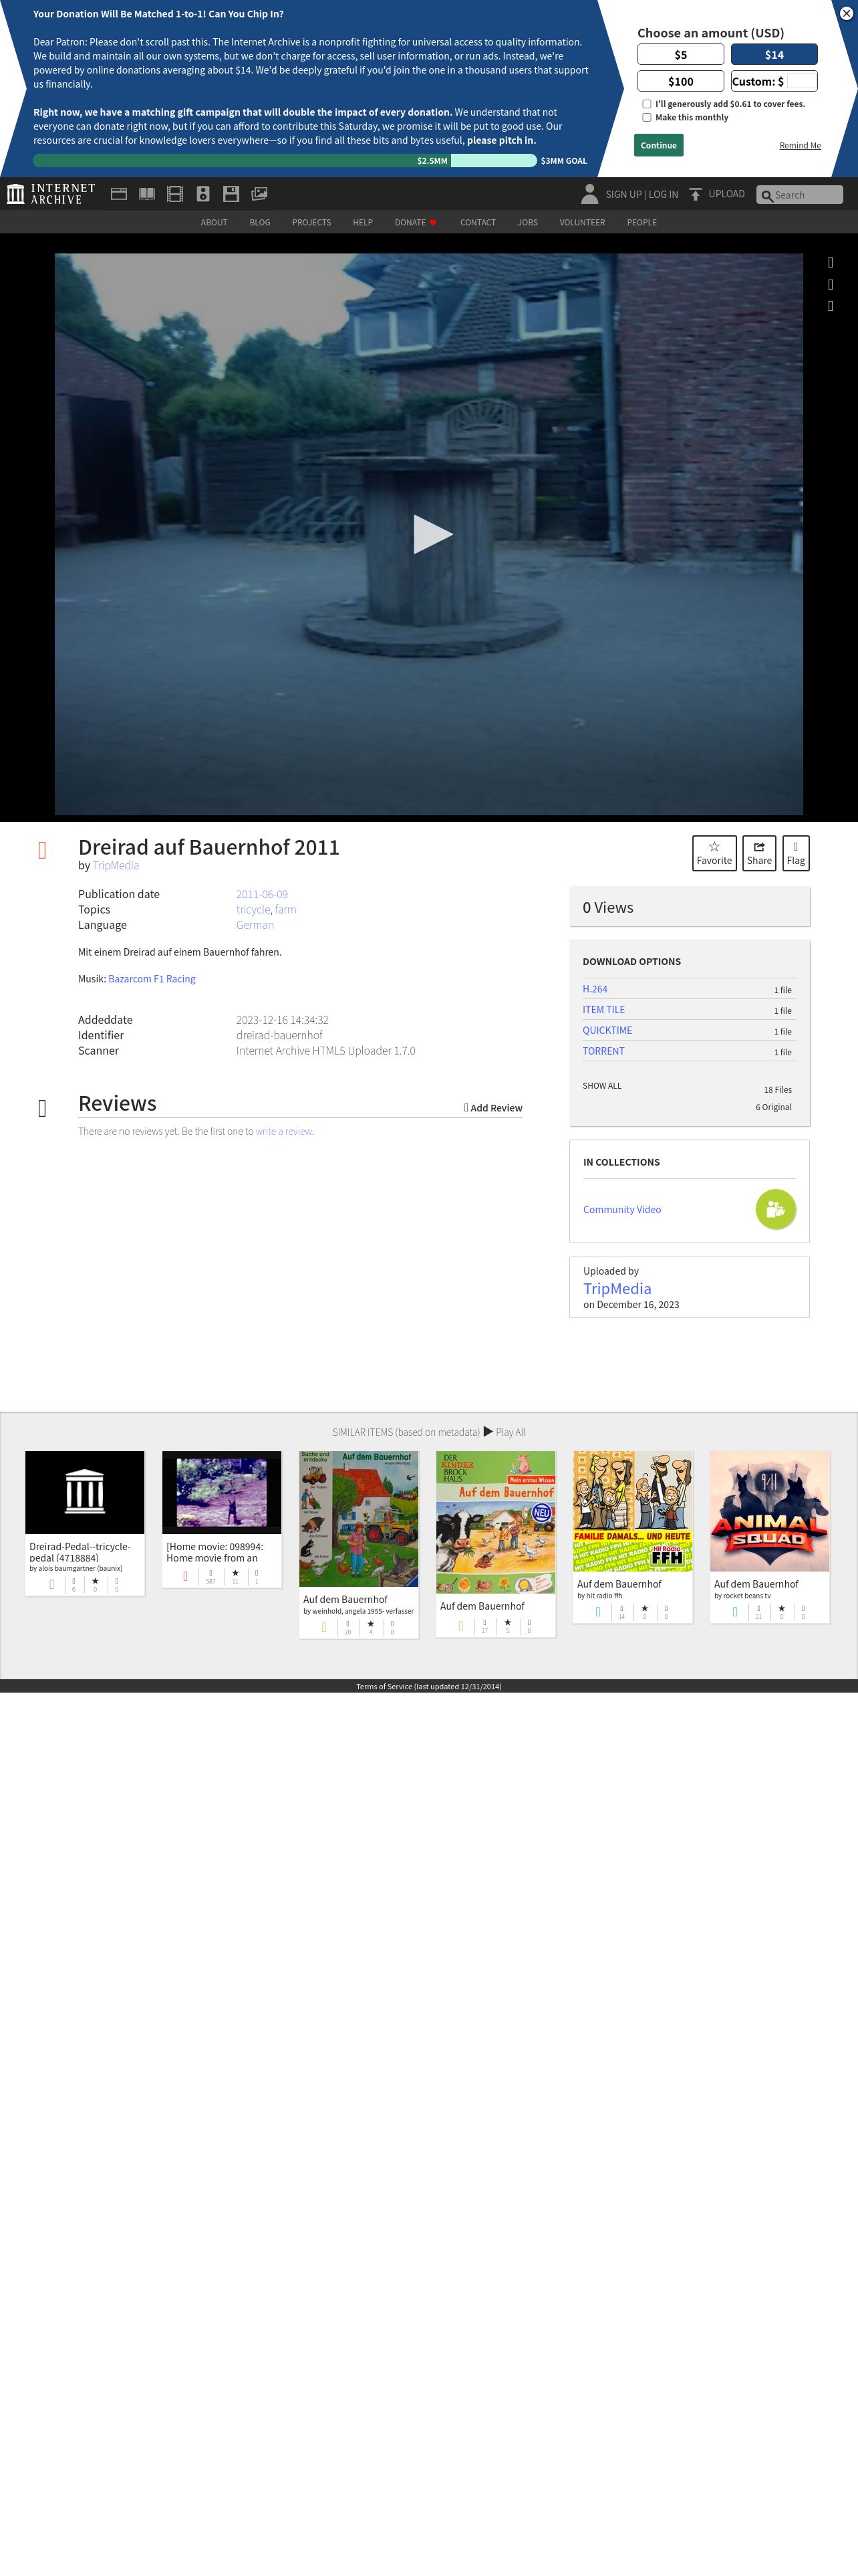This screenshot has width=858, height=2576.
Task: Click the second icon right of the video player
Action: [x=830, y=284]
